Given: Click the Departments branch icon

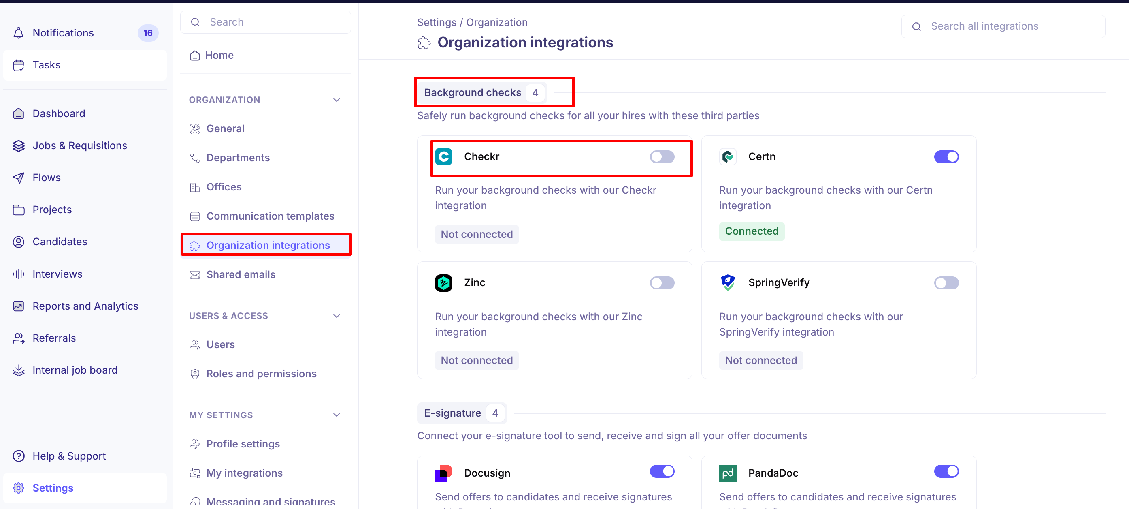Looking at the screenshot, I should point(195,158).
